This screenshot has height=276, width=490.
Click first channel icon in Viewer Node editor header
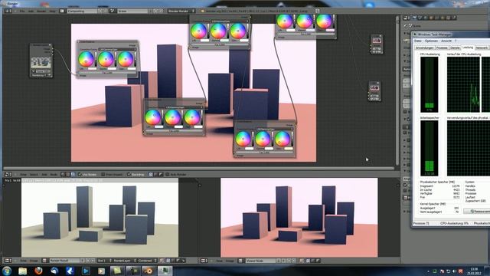pos(302,261)
